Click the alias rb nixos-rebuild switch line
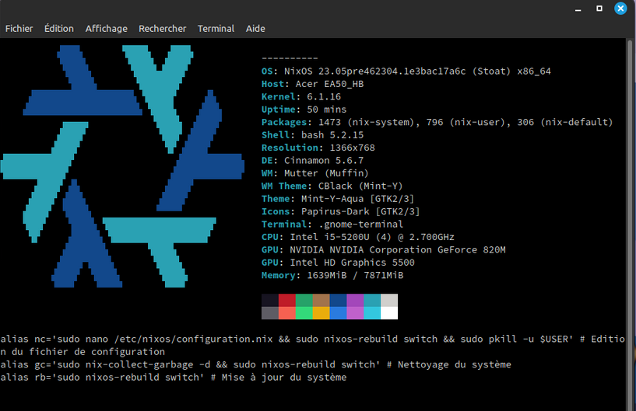636x411 pixels. tap(173, 377)
